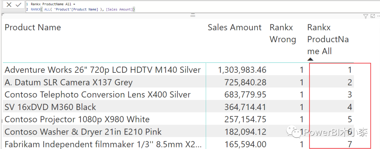This screenshot has width=380, height=149.
Task: Click the Rankx Wrong column header
Action: point(283,33)
